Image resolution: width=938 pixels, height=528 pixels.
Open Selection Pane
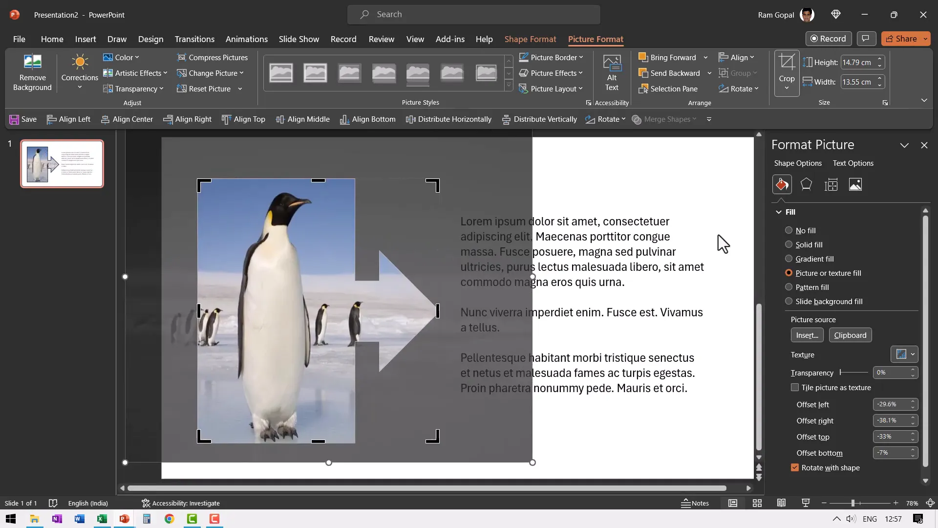[668, 88]
